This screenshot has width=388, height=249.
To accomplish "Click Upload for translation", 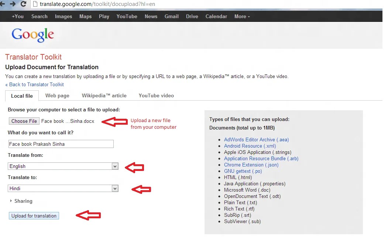I will [34, 216].
